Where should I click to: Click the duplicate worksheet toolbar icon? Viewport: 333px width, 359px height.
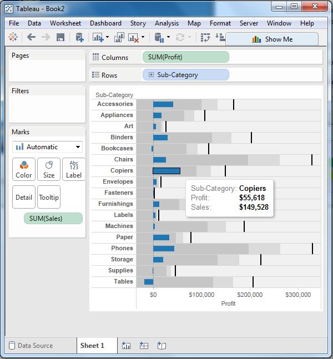[119, 37]
